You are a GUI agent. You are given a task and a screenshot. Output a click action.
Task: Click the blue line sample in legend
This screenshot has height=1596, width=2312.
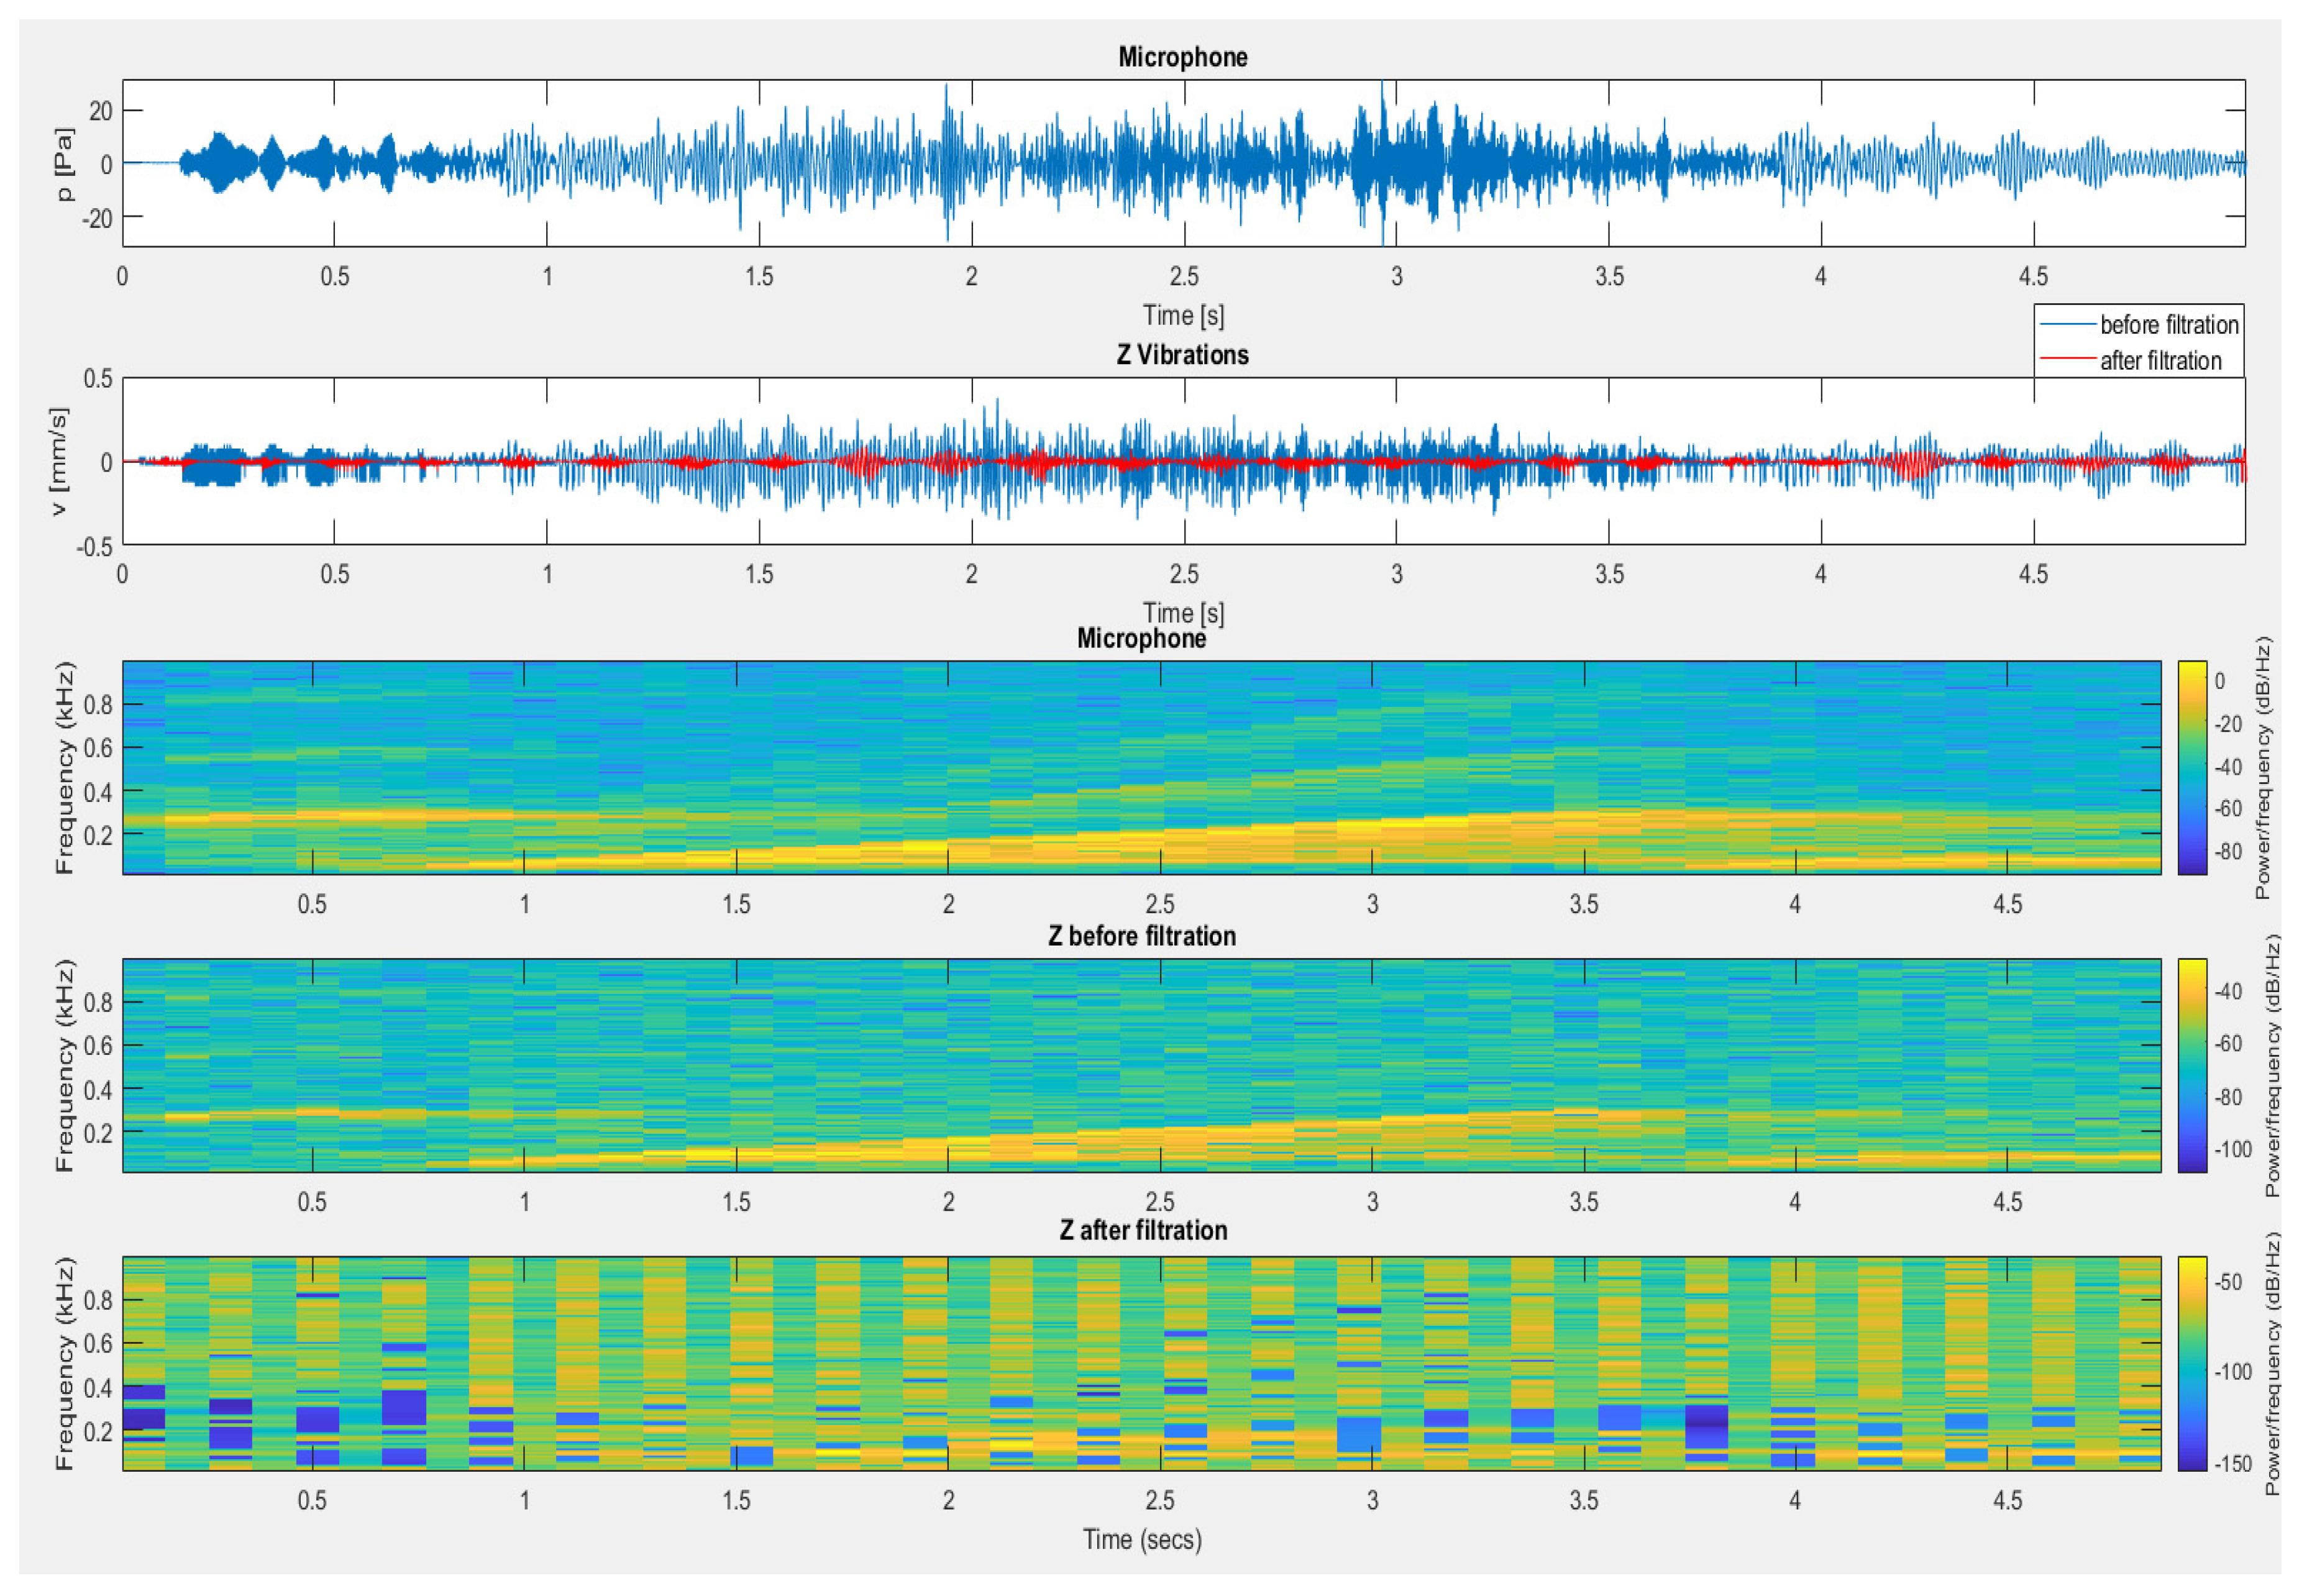click(2067, 325)
